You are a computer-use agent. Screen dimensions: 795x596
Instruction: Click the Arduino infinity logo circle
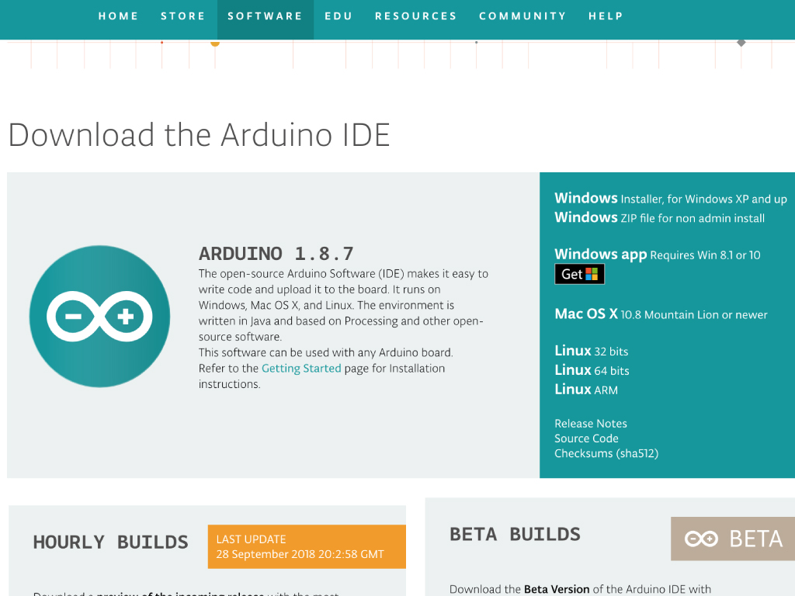click(x=100, y=317)
